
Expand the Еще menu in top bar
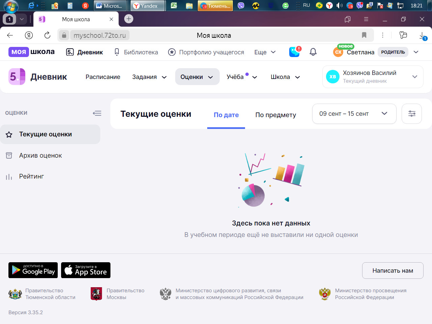point(265,52)
